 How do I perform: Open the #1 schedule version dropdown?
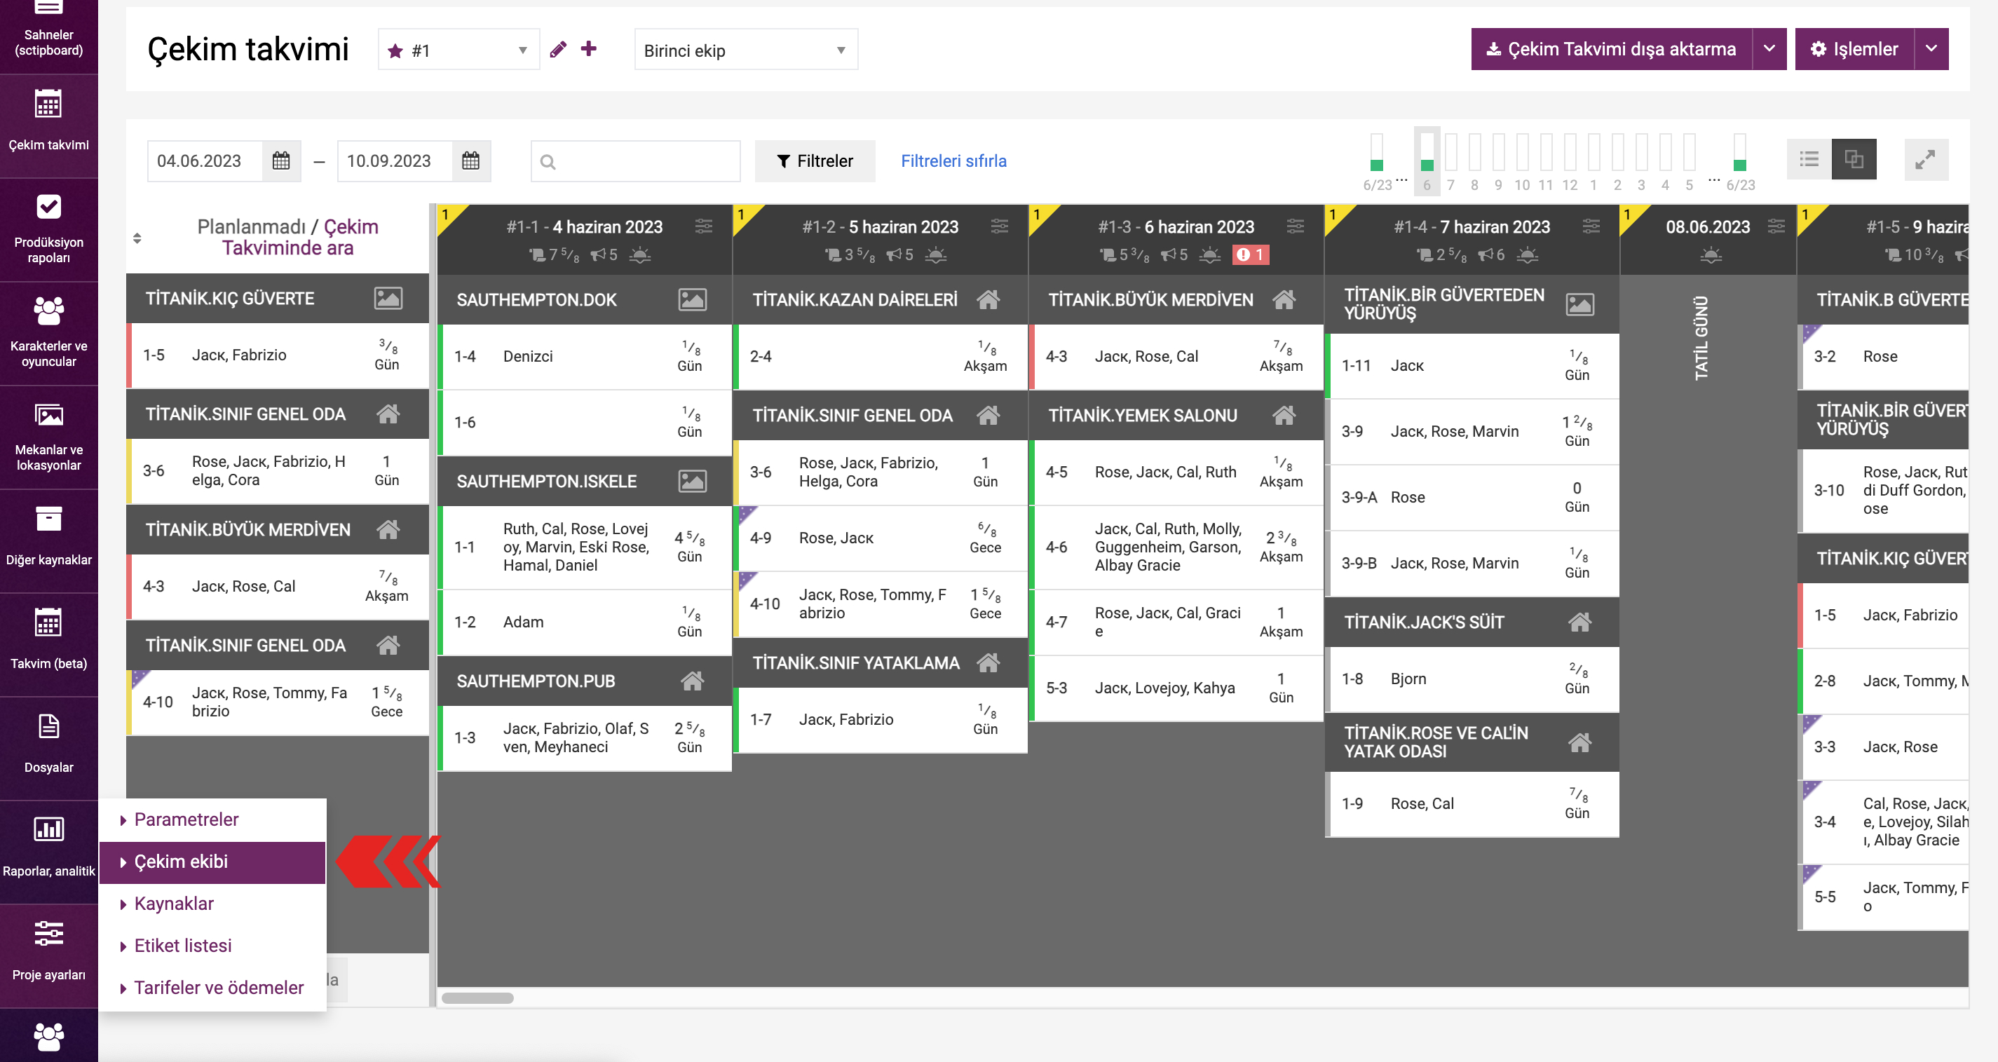click(458, 50)
